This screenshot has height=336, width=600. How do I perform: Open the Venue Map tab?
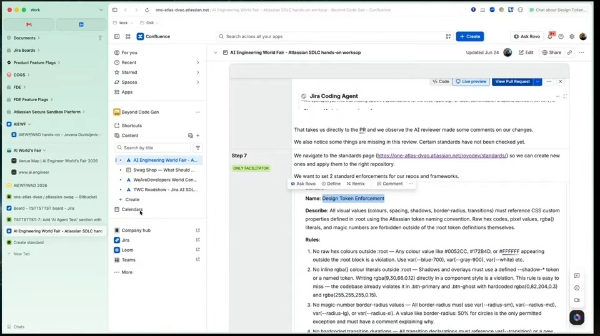pos(57,161)
